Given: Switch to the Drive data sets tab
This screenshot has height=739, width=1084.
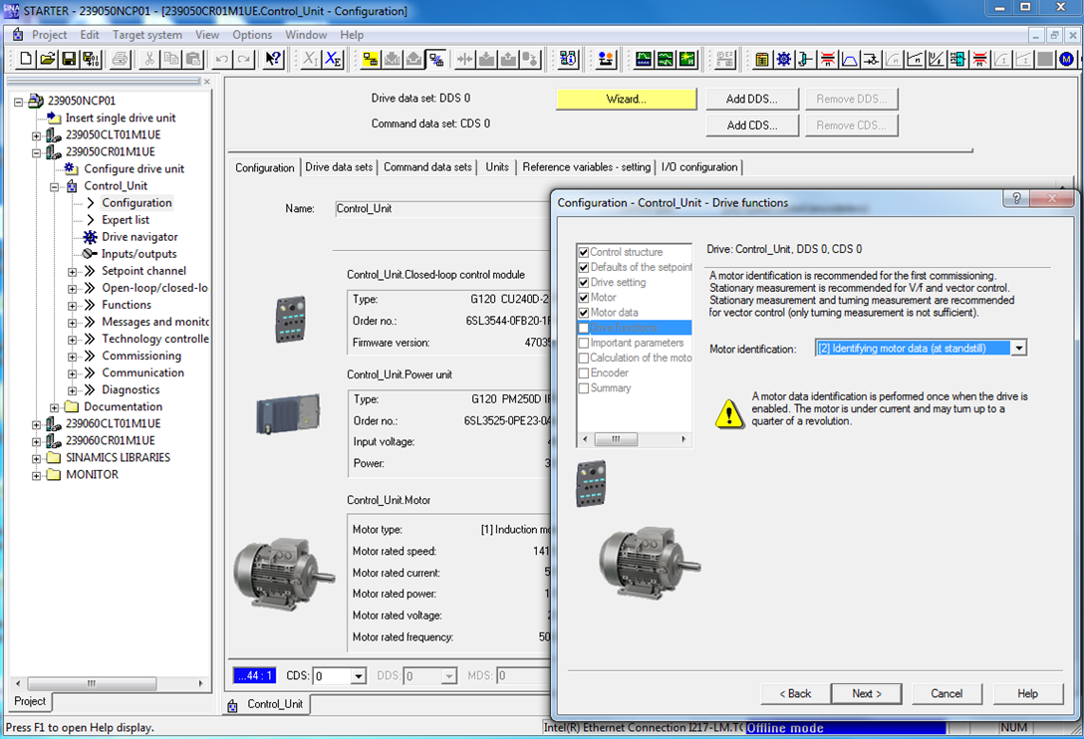Looking at the screenshot, I should 339,167.
